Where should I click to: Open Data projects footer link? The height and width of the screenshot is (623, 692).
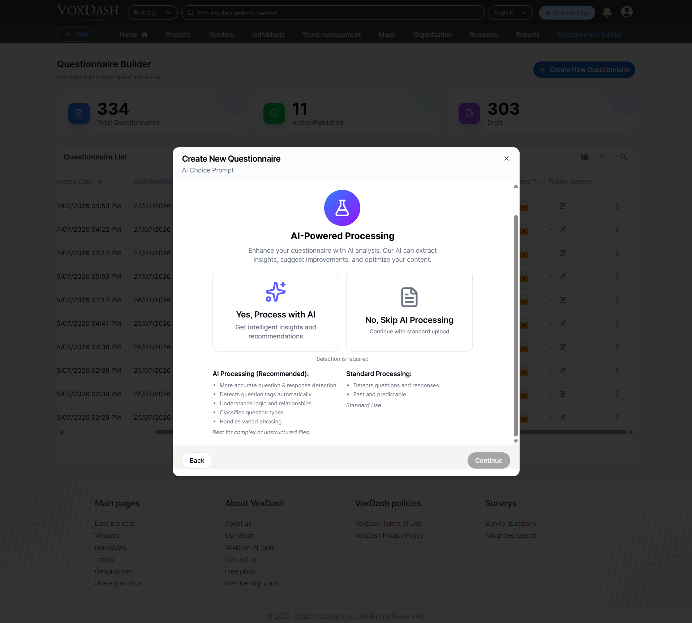(115, 523)
